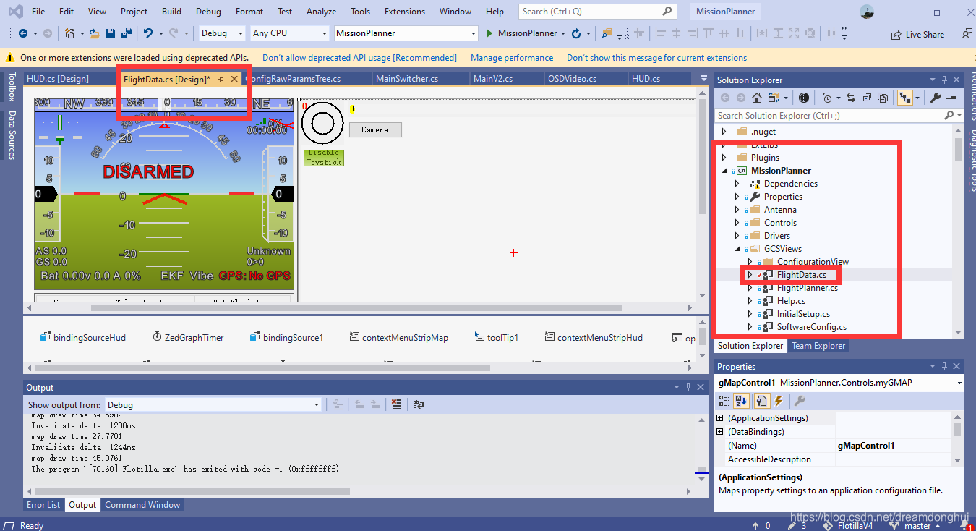Click Sync with Active Document icon
Viewport: 976px width, 531px height.
tap(851, 98)
